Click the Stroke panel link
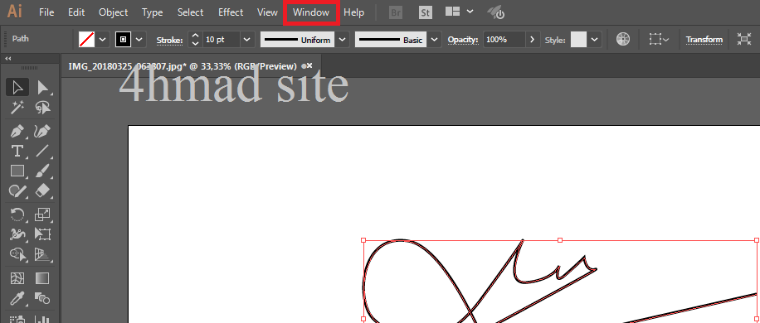 [169, 40]
